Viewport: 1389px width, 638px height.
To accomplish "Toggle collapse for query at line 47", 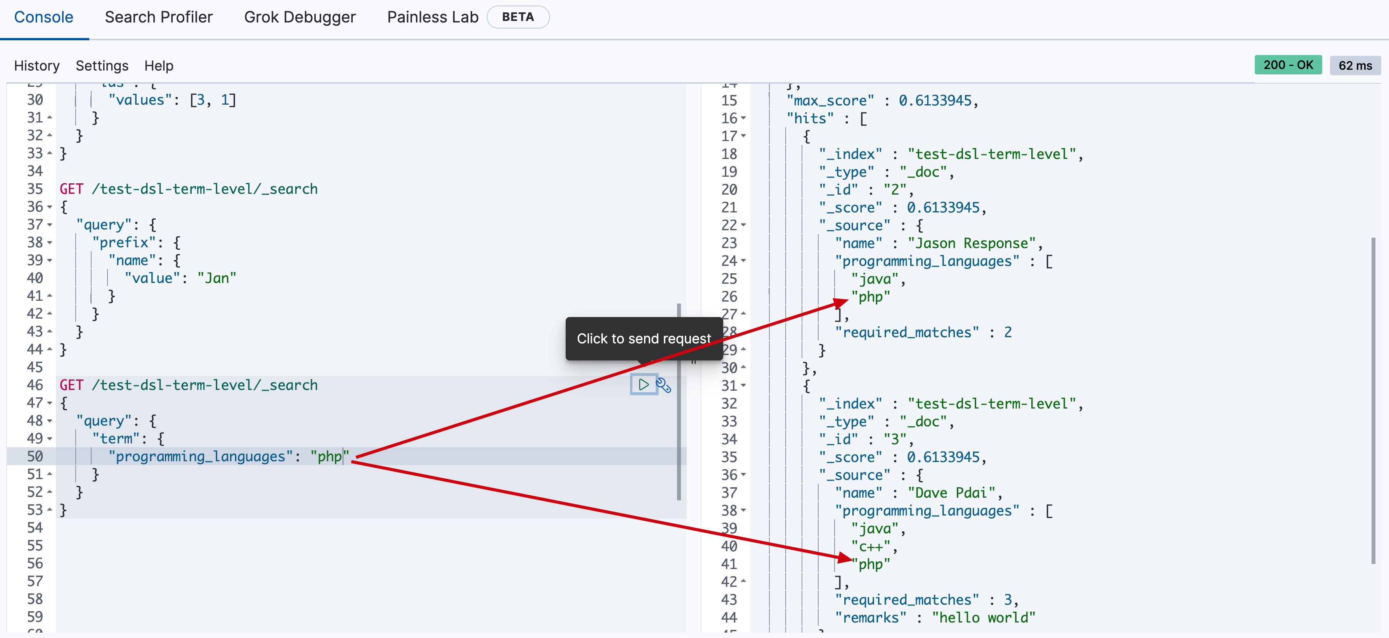I will [49, 403].
